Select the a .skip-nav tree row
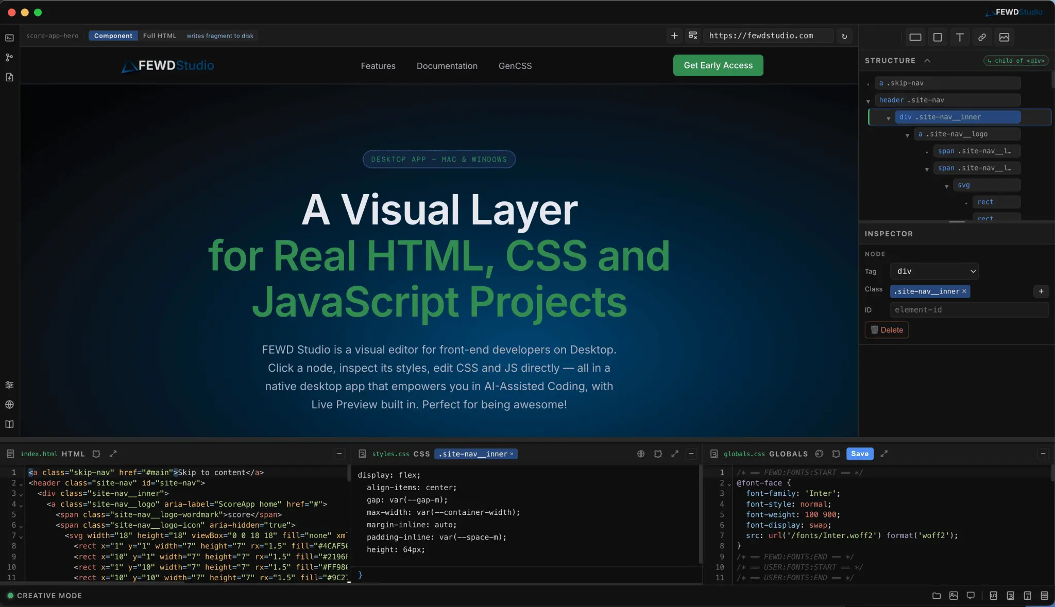This screenshot has width=1055, height=607. coord(947,83)
